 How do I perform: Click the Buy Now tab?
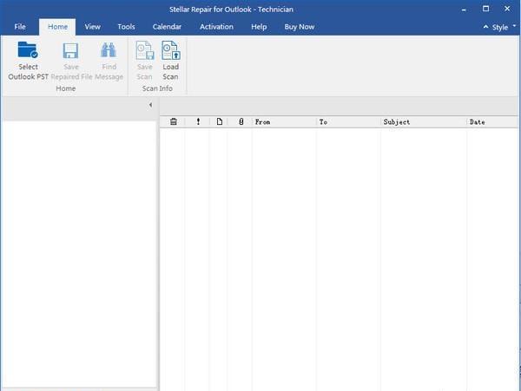(300, 27)
